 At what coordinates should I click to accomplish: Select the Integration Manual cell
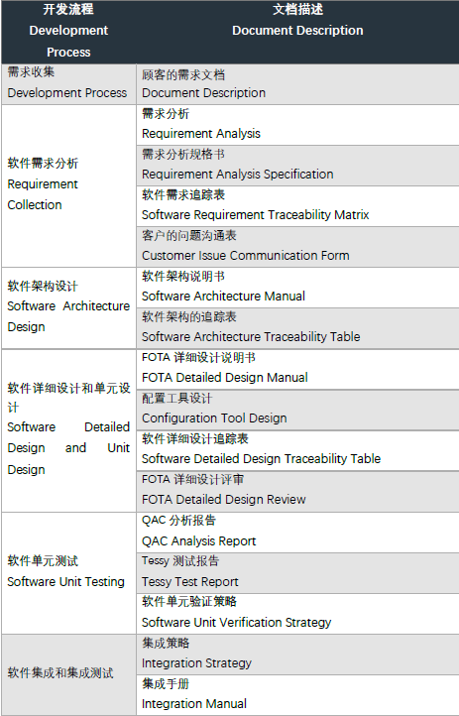click(297, 694)
